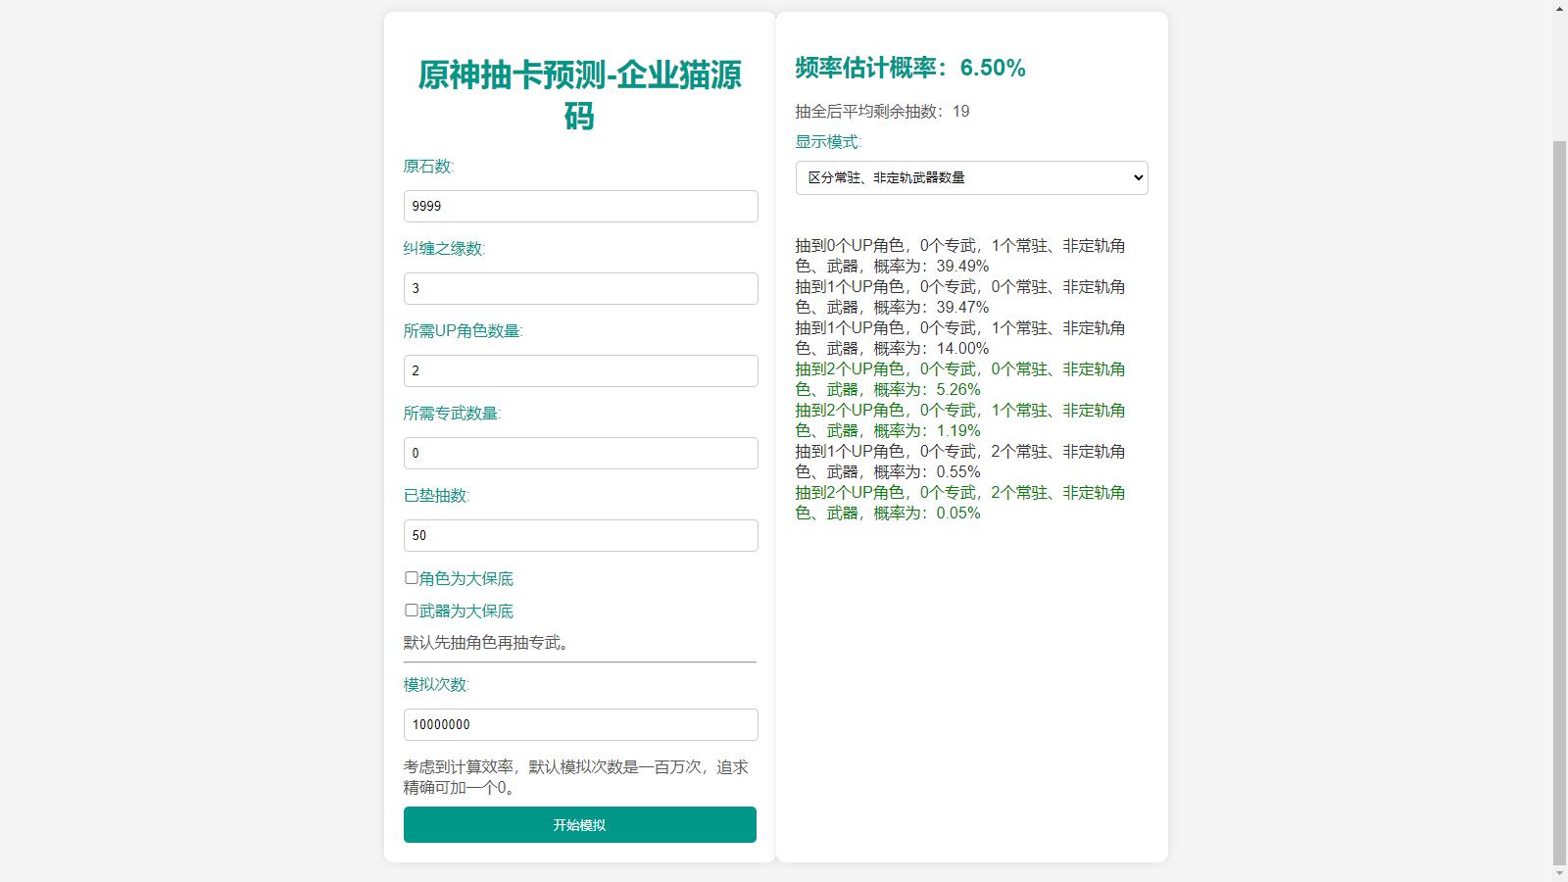This screenshot has width=1568, height=882.
Task: Click the vertical scrollbar thumb
Action: 1559,500
